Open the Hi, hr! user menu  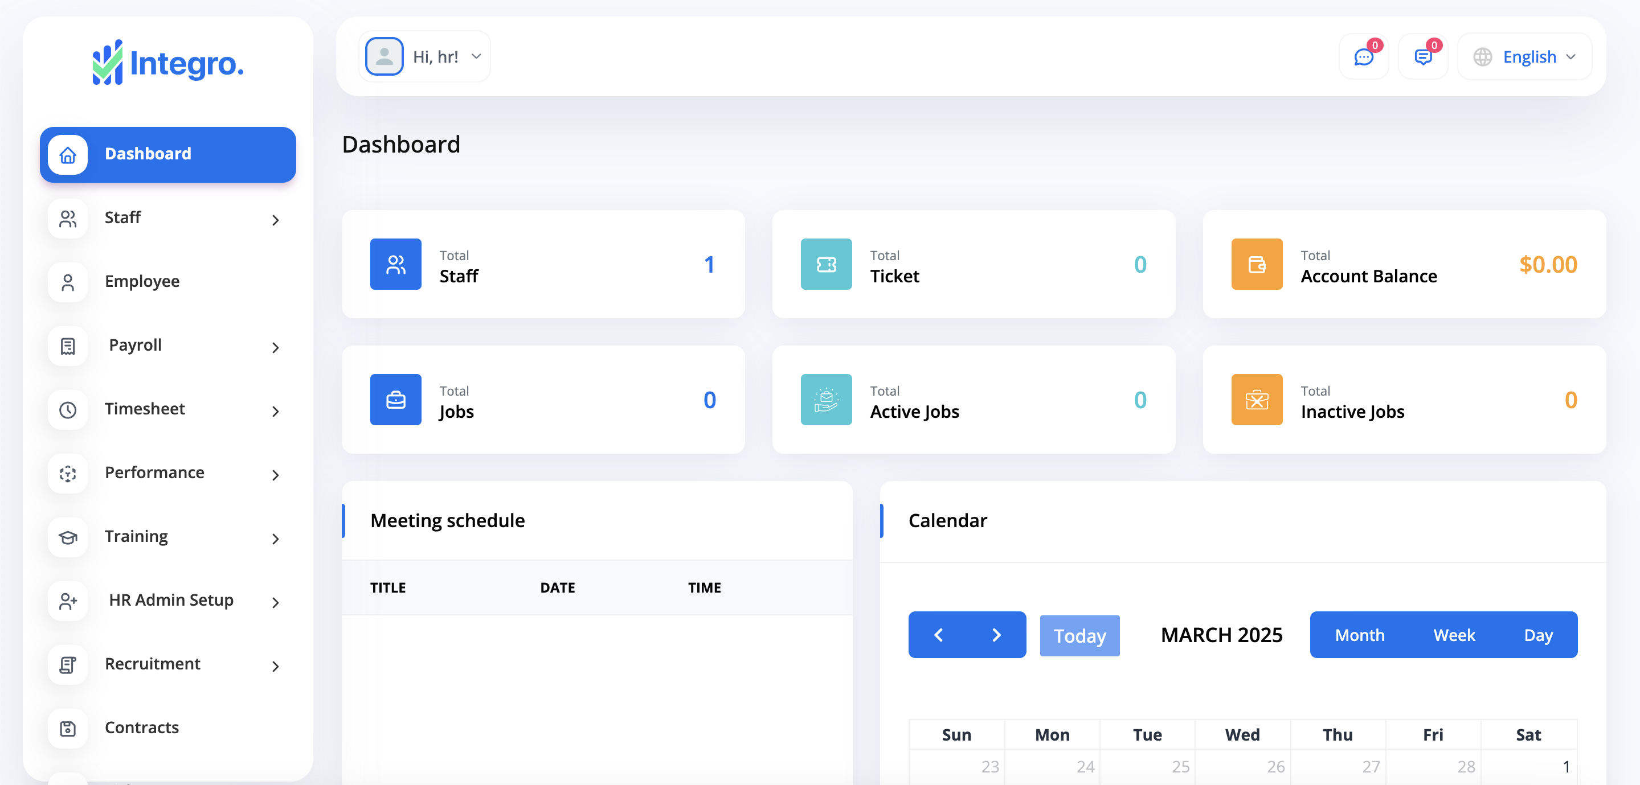tap(424, 56)
